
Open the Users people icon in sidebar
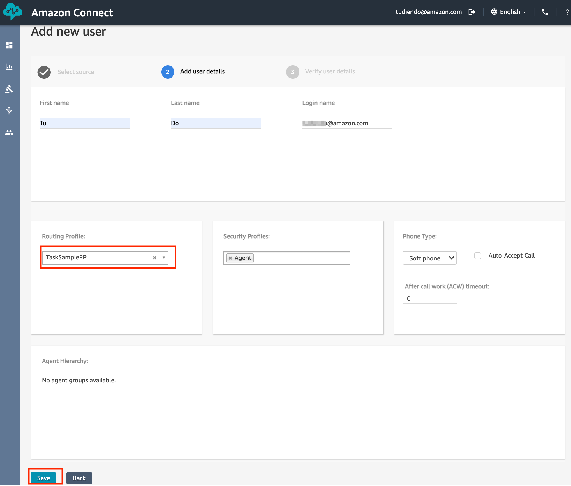(x=9, y=133)
